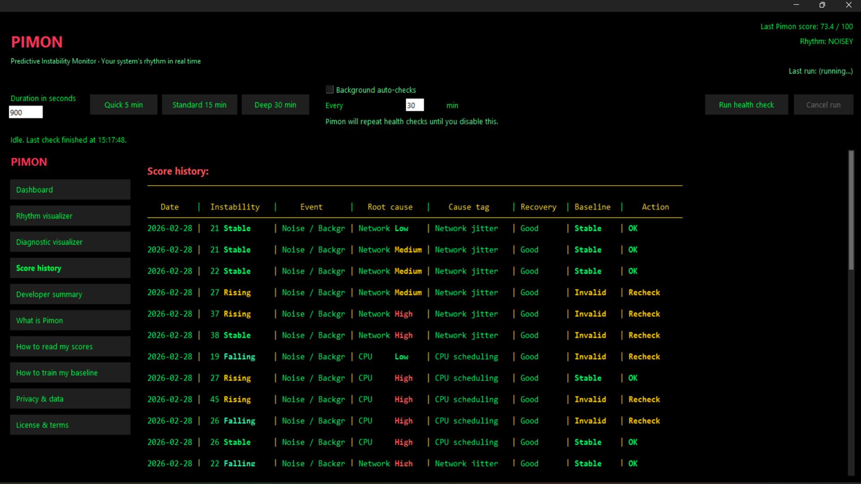Enable Background auto-checks
This screenshot has height=484, width=861.
330,90
